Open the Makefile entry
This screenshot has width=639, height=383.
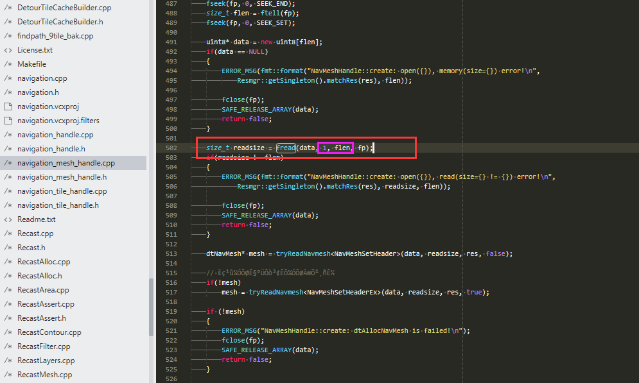[x=31, y=64]
